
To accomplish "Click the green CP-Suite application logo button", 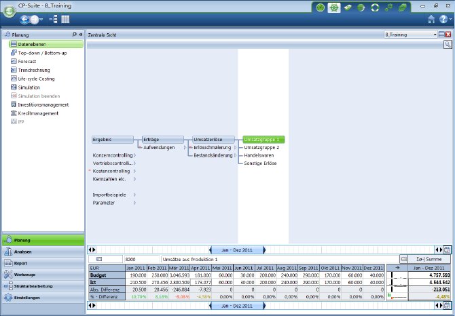I will [x=10, y=11].
